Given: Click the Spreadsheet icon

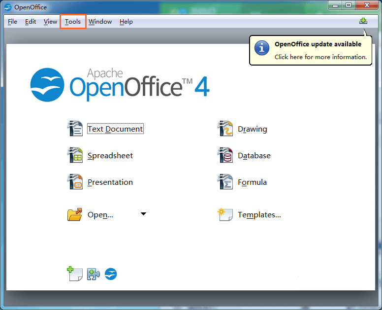Looking at the screenshot, I should click(75, 155).
